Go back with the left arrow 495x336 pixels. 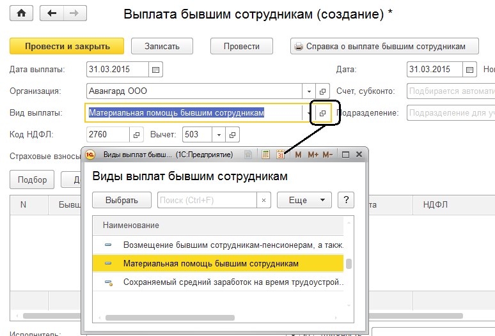coord(52,13)
